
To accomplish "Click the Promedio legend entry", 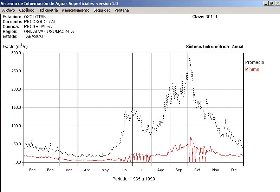I will pyautogui.click(x=254, y=62).
